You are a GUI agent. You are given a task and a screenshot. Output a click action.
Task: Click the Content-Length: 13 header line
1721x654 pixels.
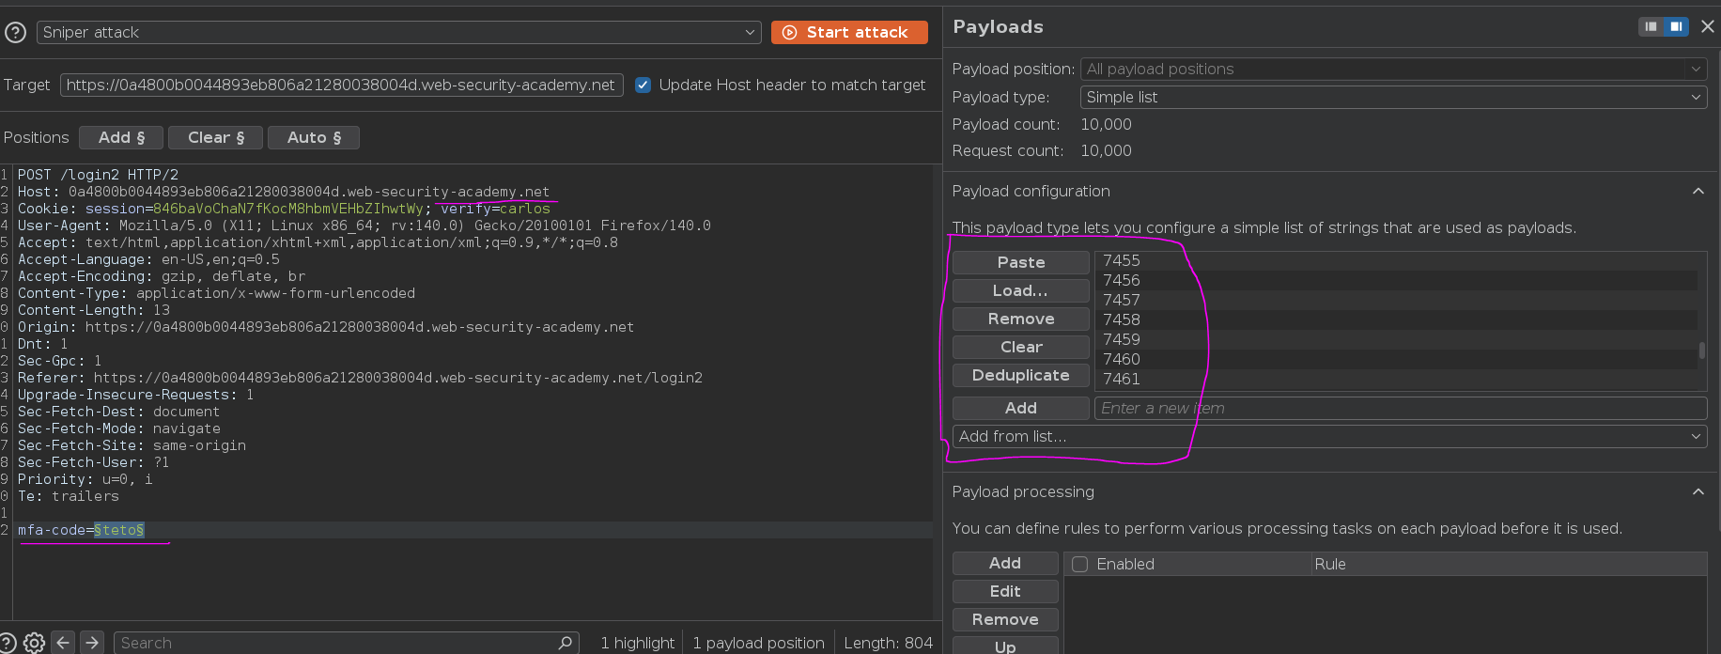94,310
